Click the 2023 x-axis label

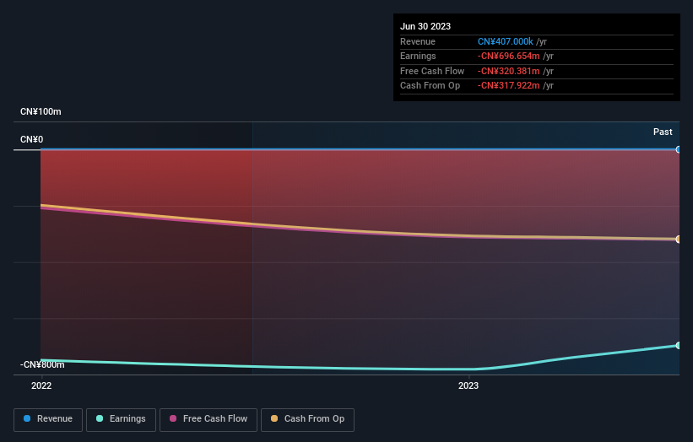pos(468,386)
